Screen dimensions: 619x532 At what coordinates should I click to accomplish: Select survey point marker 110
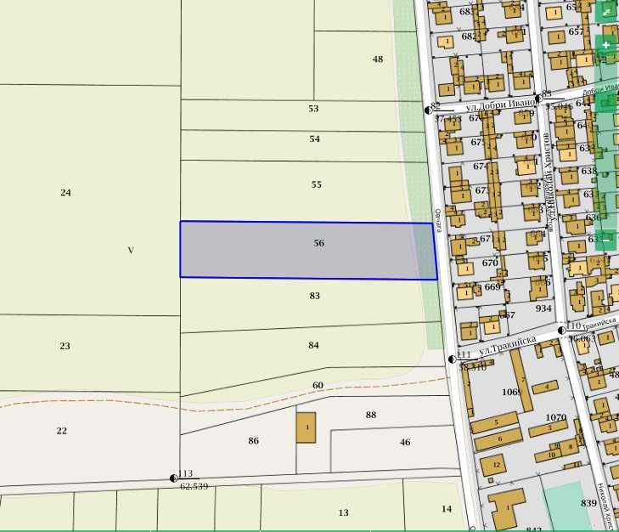point(562,331)
